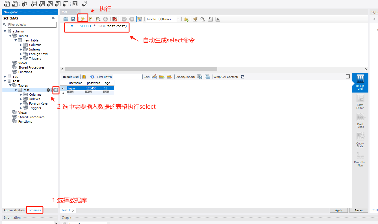The width and height of the screenshot is (378, 224).
Task: Expand Triggers under new_table
Action: pos(21,58)
